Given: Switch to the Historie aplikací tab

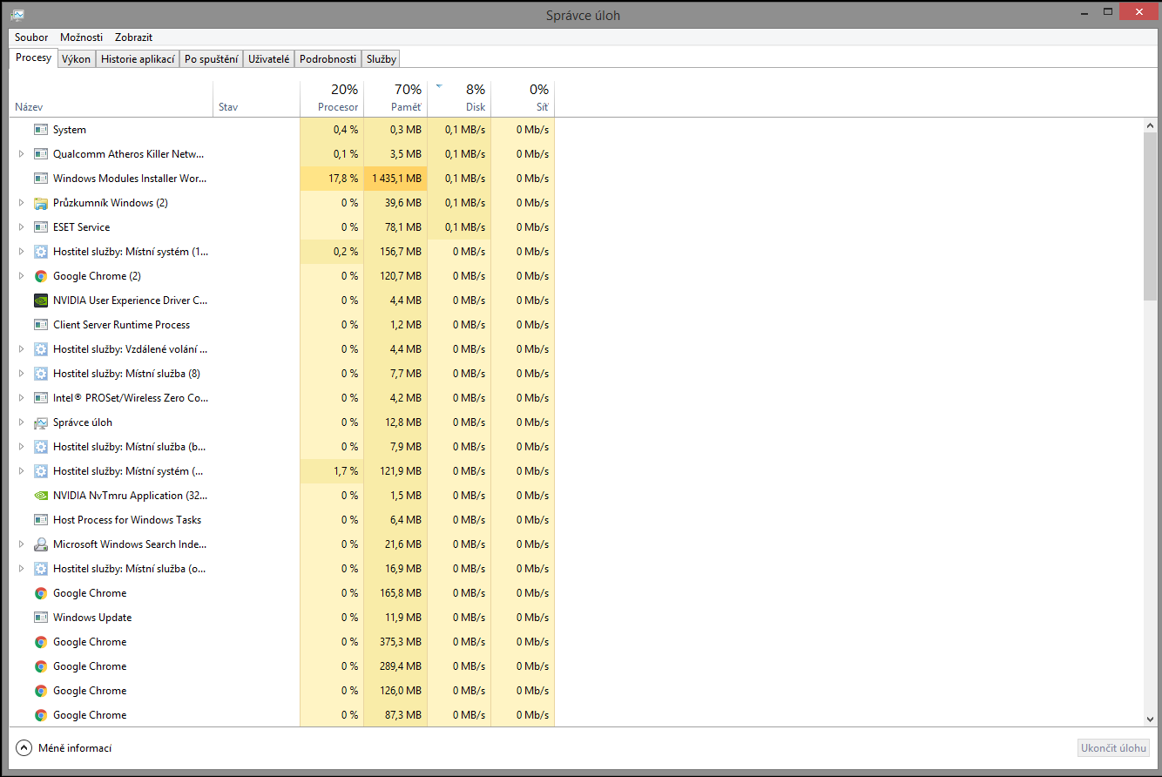Looking at the screenshot, I should (x=138, y=59).
